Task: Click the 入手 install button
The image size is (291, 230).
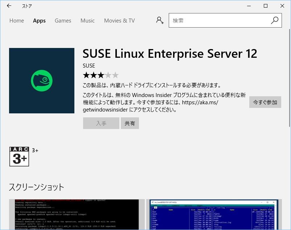Action: 101,123
